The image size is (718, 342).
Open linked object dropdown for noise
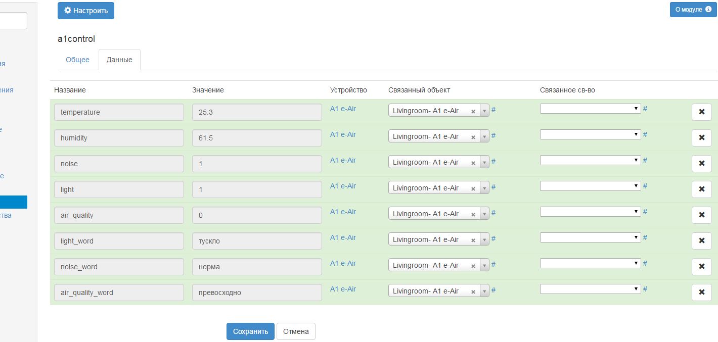484,162
